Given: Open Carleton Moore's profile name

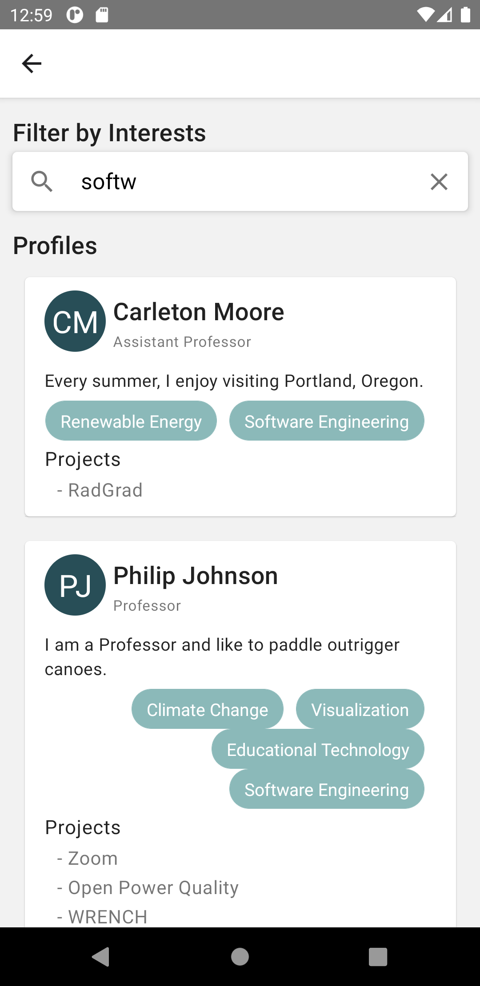Looking at the screenshot, I should (199, 312).
